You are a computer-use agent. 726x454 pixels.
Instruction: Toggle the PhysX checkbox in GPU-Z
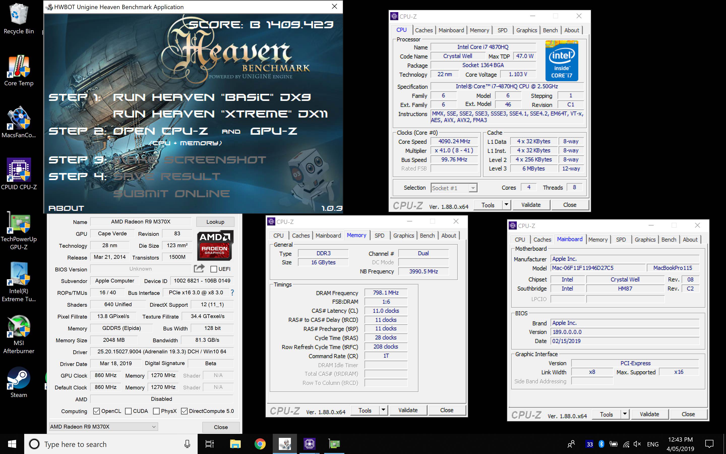click(156, 411)
